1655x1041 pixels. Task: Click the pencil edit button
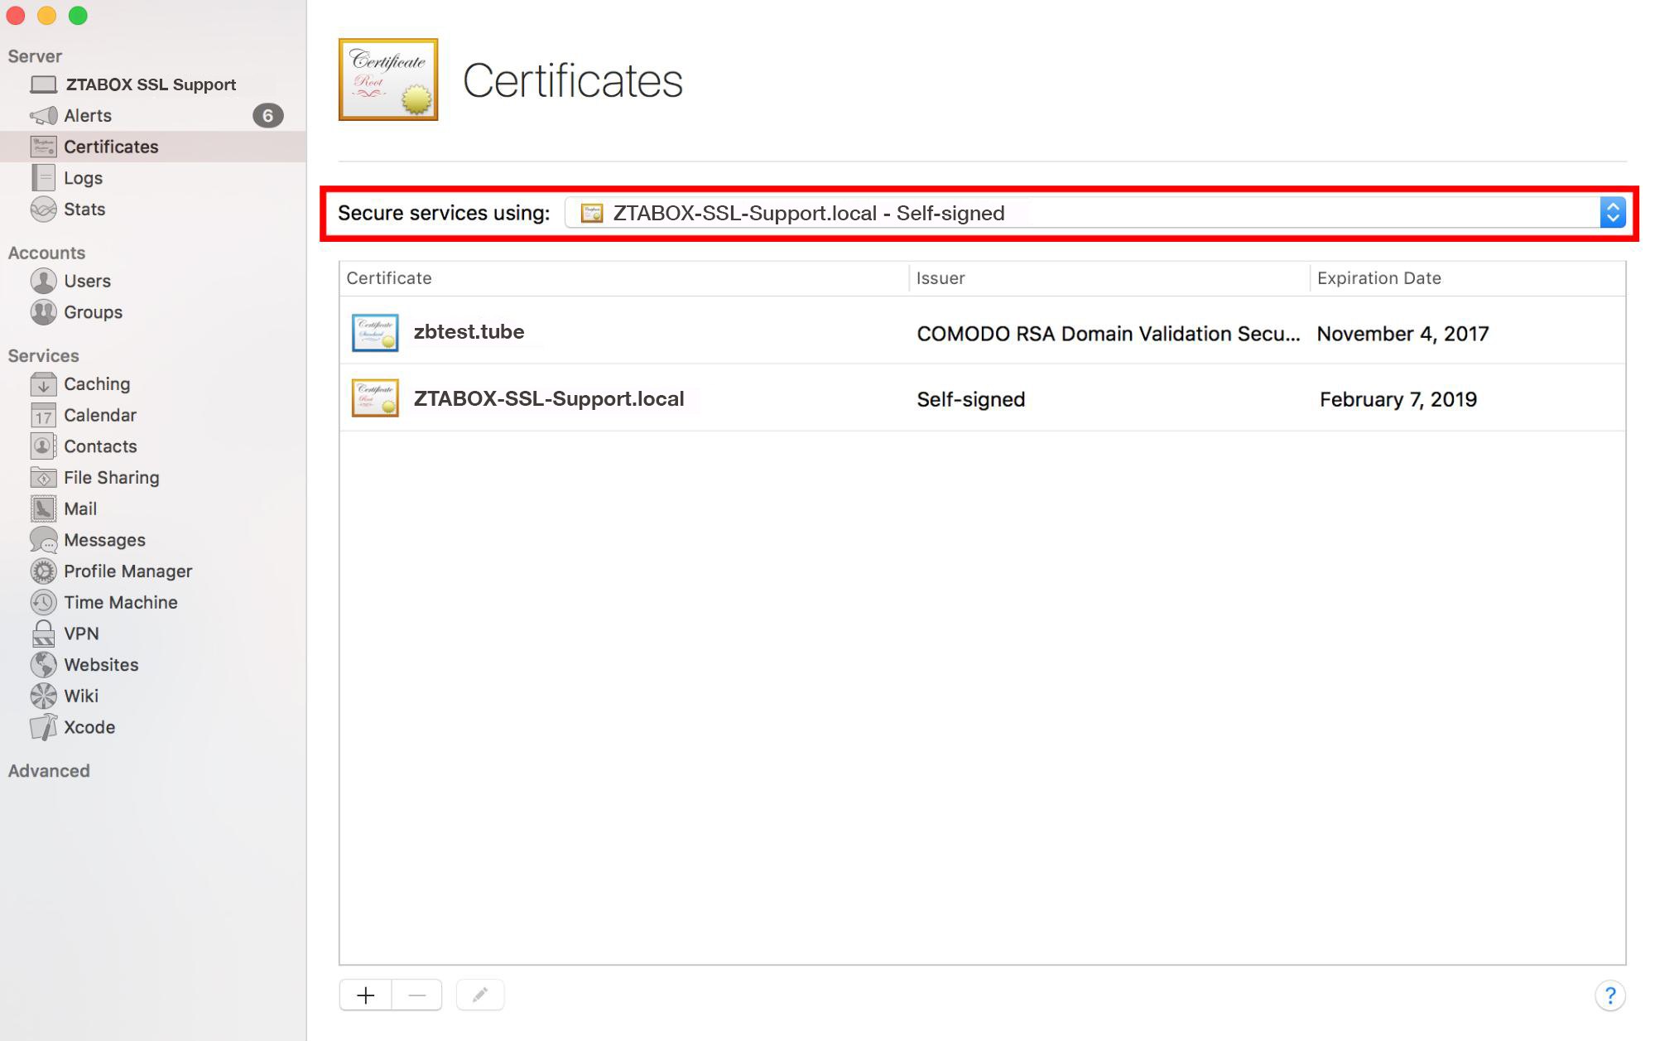480,995
